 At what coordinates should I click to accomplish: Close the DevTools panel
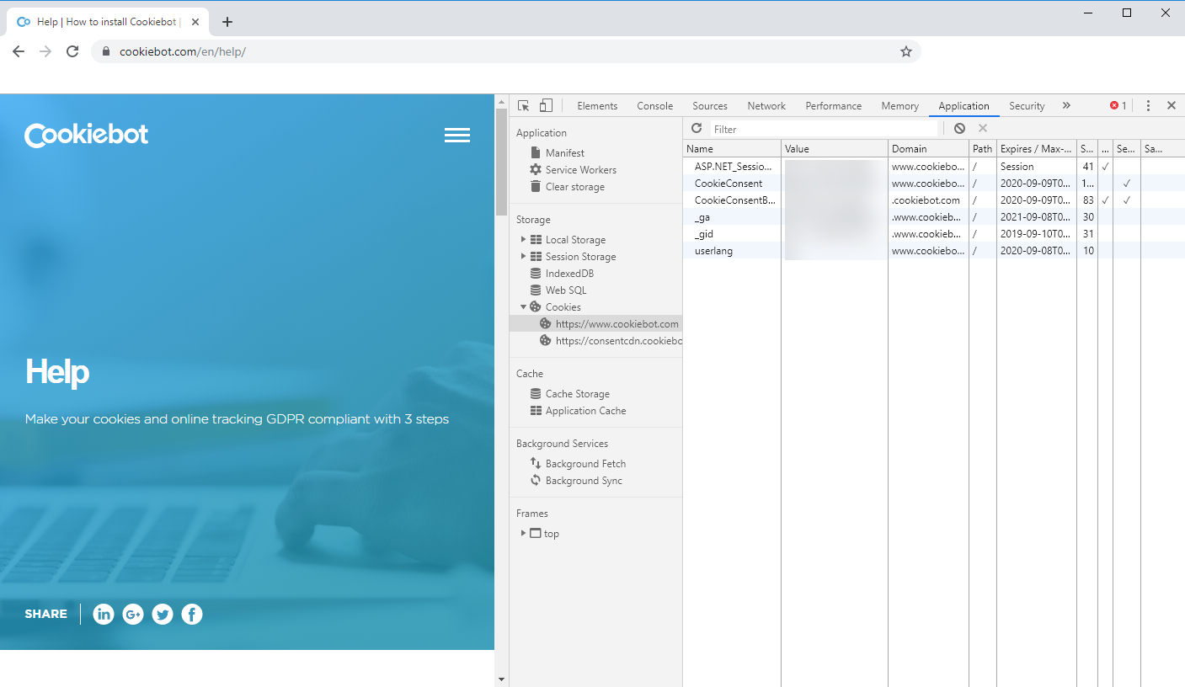click(1171, 106)
